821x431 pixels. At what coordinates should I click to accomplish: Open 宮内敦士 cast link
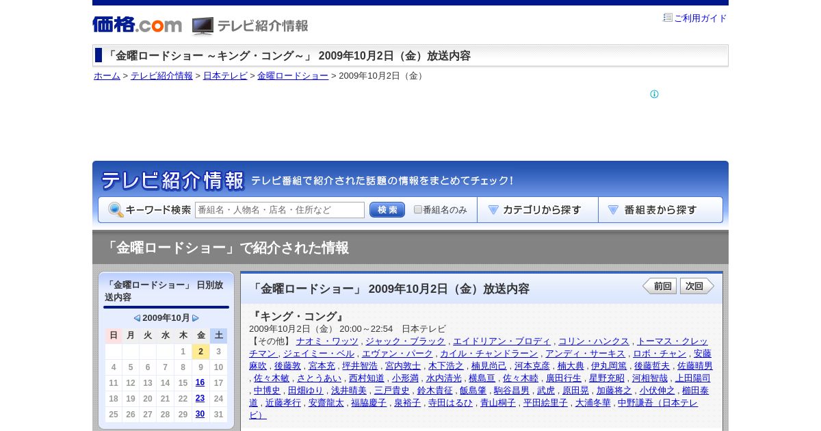(403, 366)
